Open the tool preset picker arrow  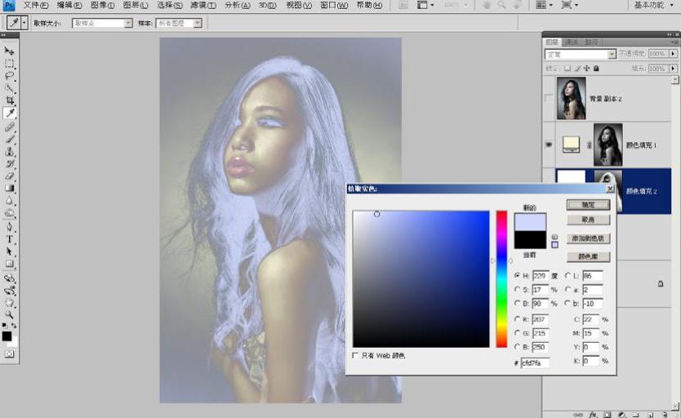point(24,23)
